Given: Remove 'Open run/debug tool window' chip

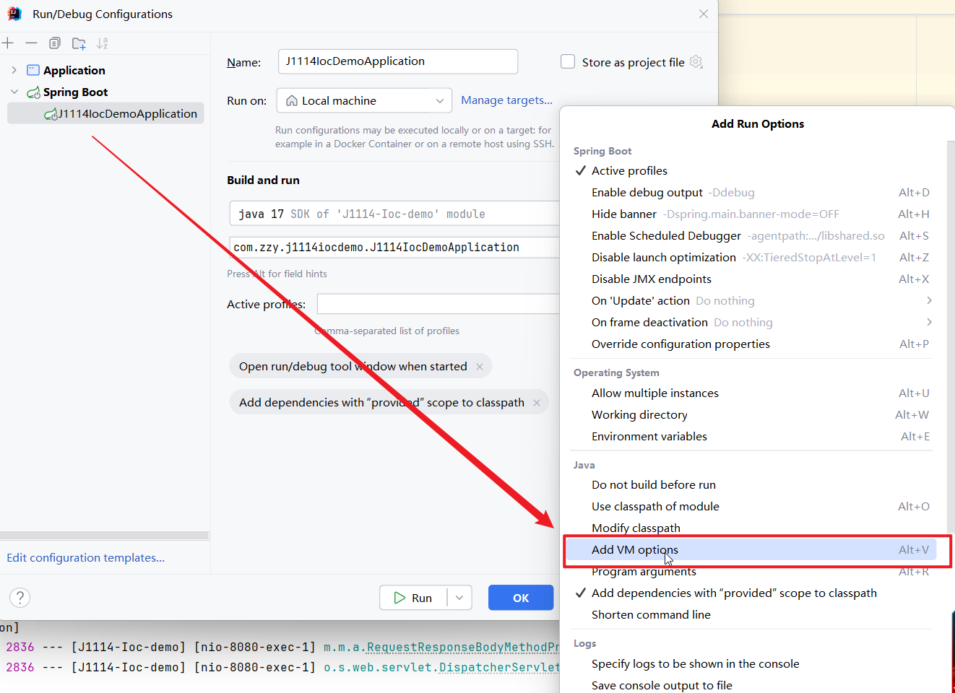Looking at the screenshot, I should pos(480,367).
